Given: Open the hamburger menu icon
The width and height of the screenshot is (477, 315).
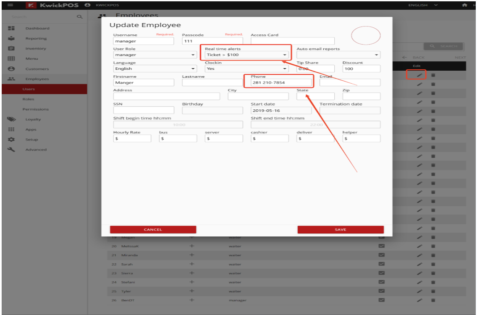Looking at the screenshot, I should click(x=10, y=5).
